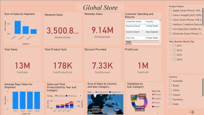Select the Chairs legend dot
Viewport: 204px width, 115px height.
(153, 103)
